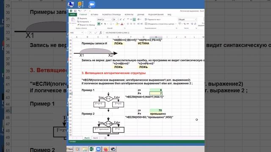Click Формат по образцу button
Screen dimensions: 271x152
(86, 25)
